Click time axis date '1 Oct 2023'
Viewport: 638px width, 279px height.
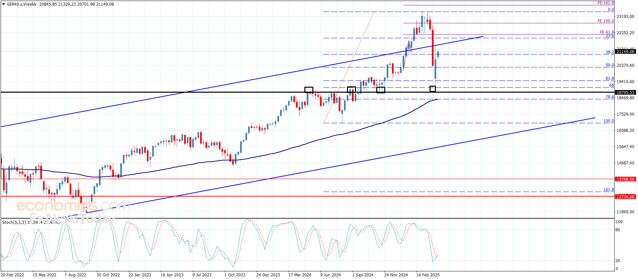coord(235,275)
